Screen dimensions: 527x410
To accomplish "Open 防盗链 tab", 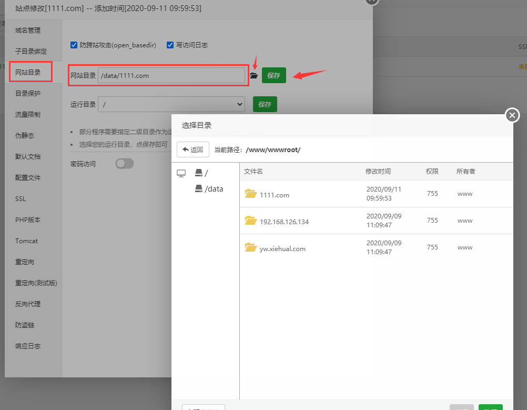I will tap(25, 325).
